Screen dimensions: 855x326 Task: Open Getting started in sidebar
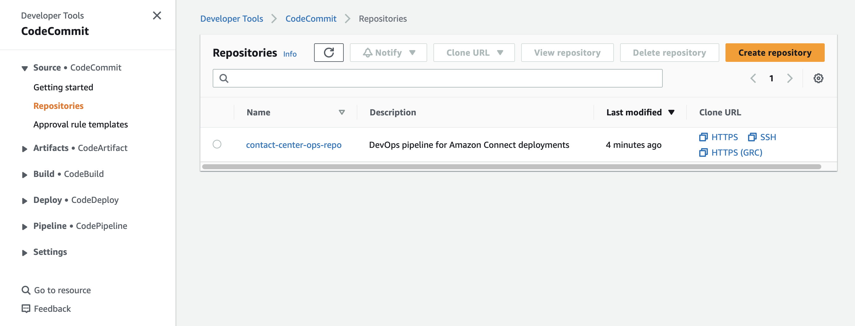[x=63, y=87]
